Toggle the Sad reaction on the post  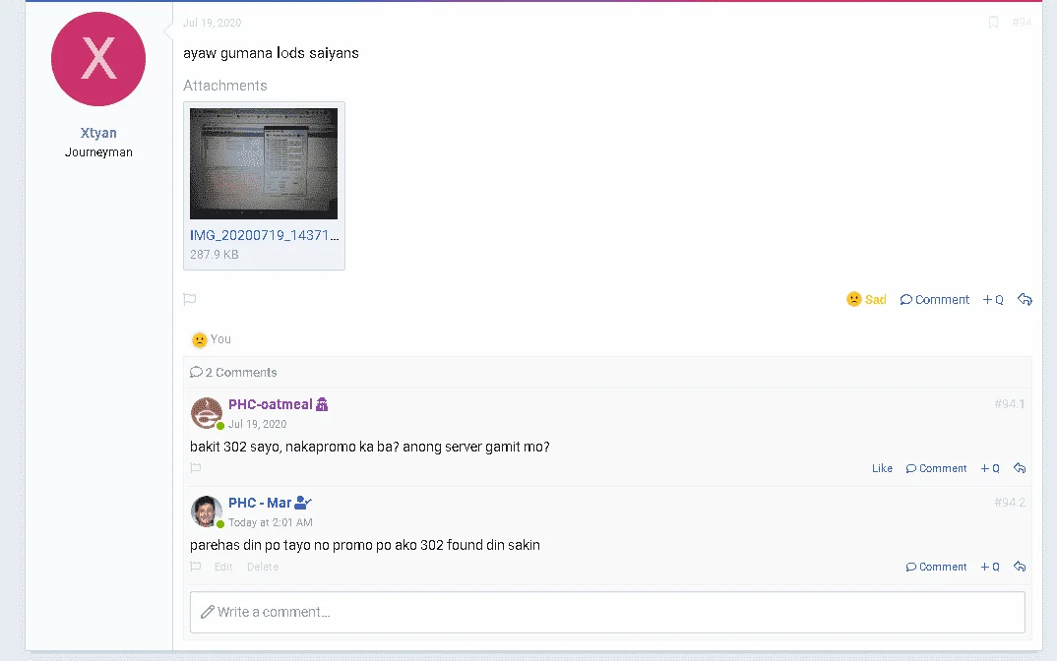(866, 299)
